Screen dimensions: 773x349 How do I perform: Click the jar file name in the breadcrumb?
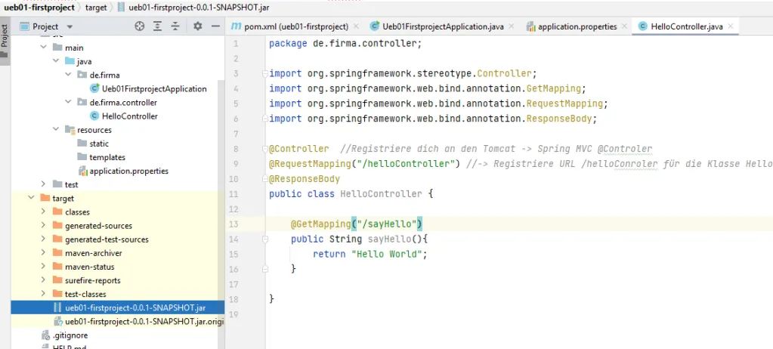coord(199,8)
